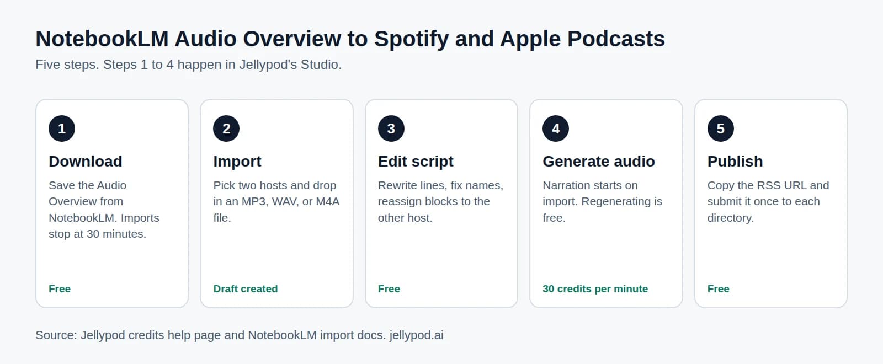Click the description Copy the RSS URL

768,201
